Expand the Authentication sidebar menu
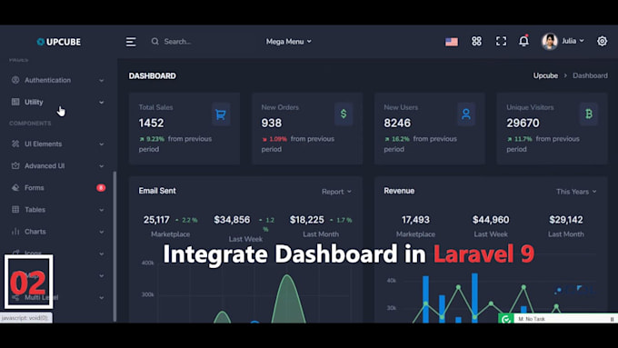This screenshot has width=618, height=348. coord(58,80)
